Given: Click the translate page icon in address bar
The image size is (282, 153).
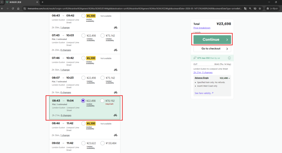Looking at the screenshot, I should tap(245, 9).
